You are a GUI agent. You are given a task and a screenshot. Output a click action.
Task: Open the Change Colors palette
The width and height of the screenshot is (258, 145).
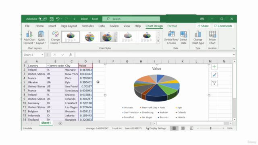pos(55,37)
